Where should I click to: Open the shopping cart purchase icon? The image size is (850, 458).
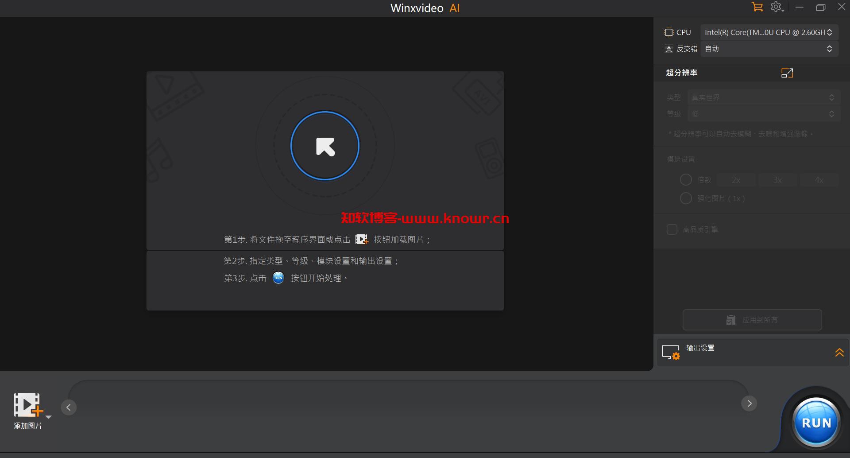click(757, 7)
